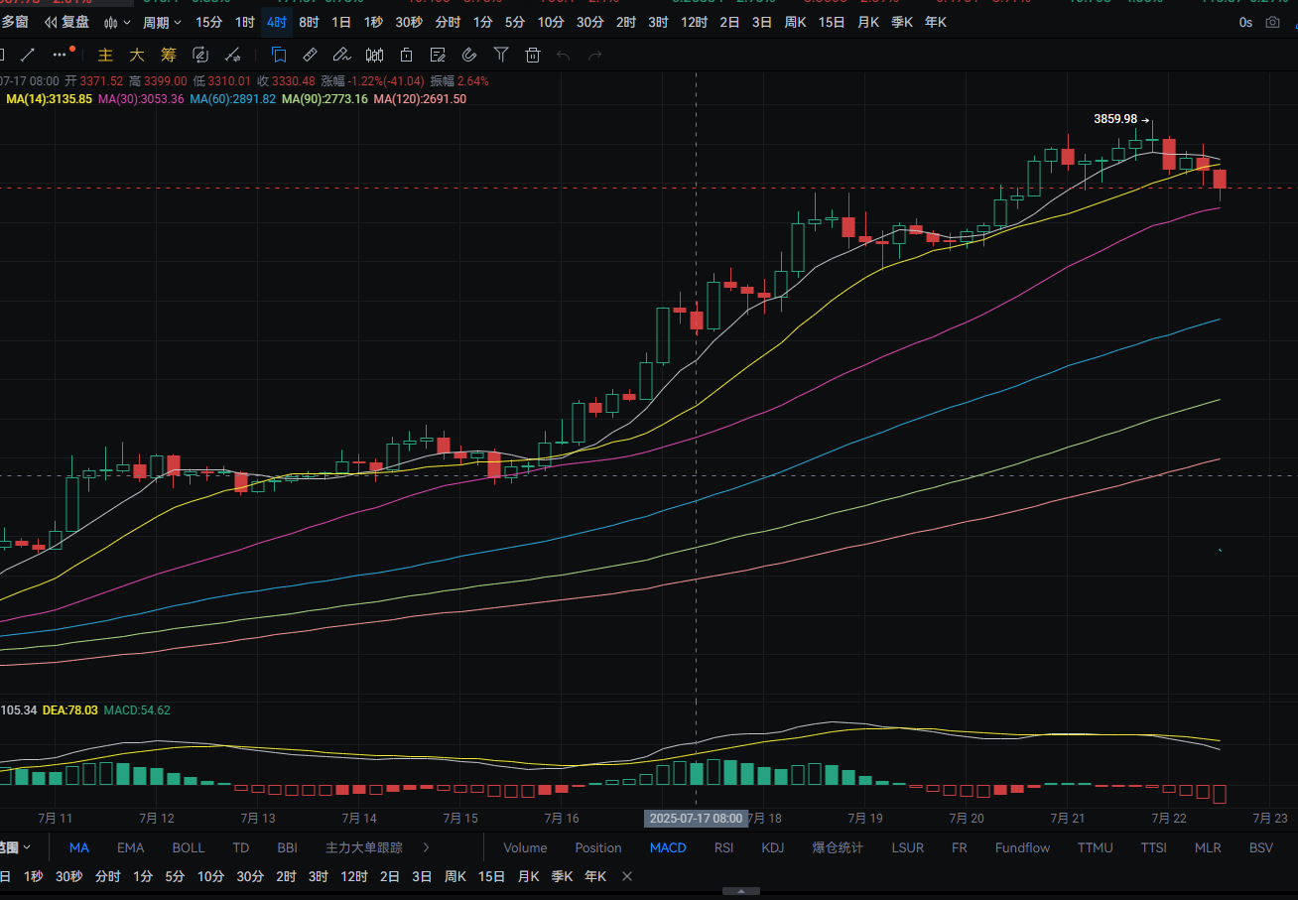
Task: Select the diagonal trend line tool
Action: [x=28, y=55]
